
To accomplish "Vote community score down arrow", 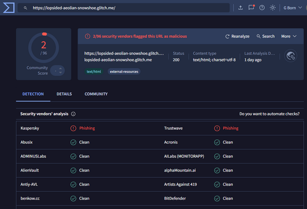I will [x=60, y=73].
